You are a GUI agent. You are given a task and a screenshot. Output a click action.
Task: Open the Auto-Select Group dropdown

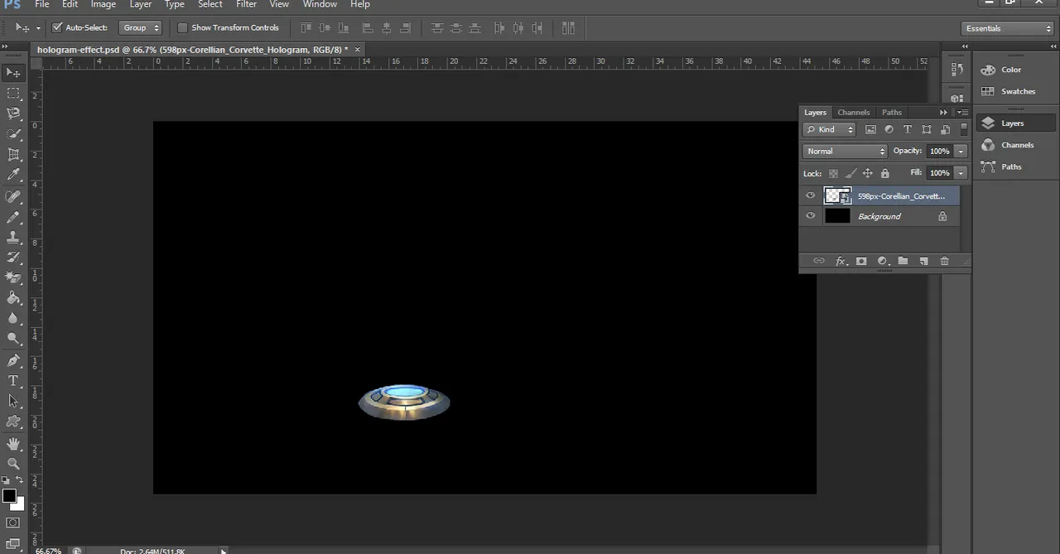click(140, 27)
